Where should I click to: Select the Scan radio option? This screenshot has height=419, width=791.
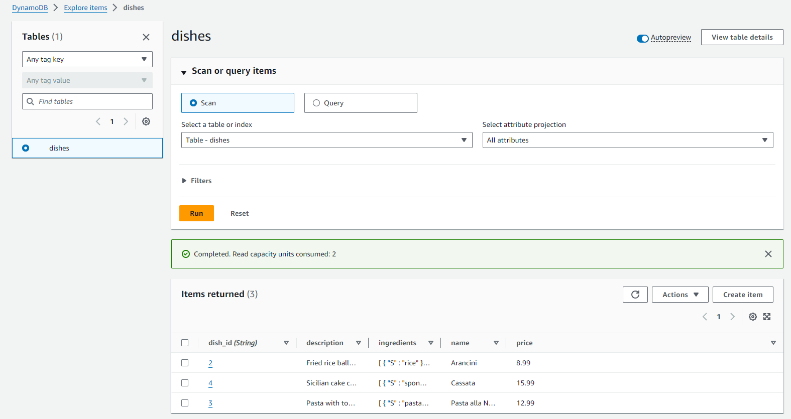(193, 103)
